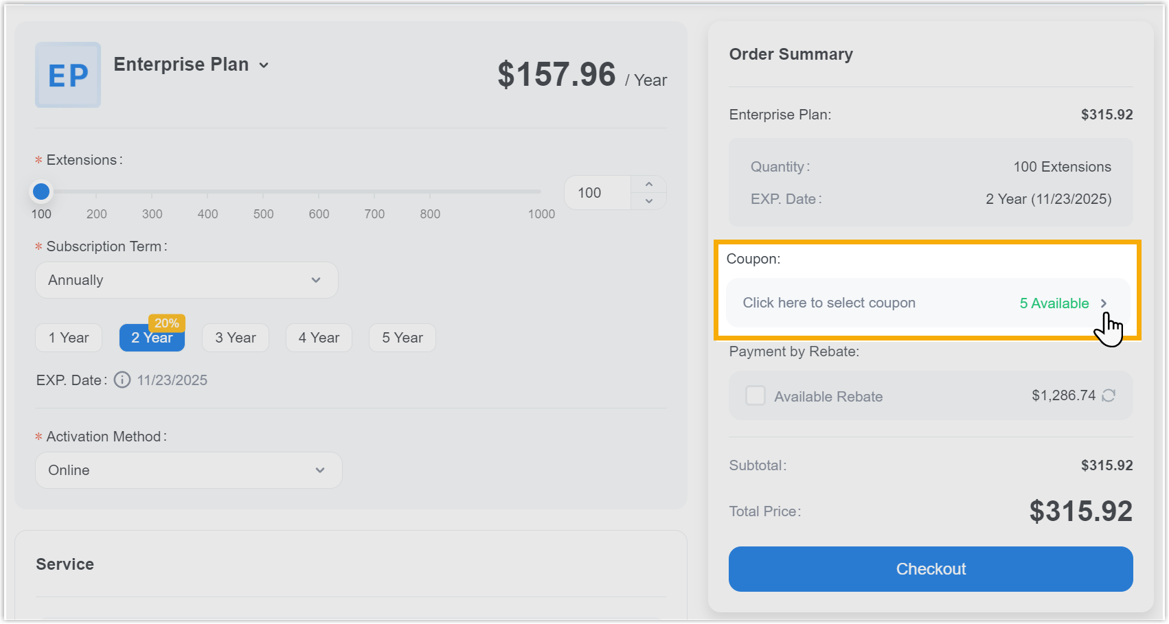Click the extensions number input field
The width and height of the screenshot is (1169, 624).
(598, 193)
